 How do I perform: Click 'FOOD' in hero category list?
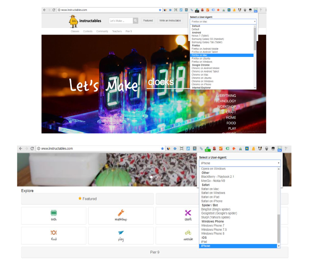231,123
